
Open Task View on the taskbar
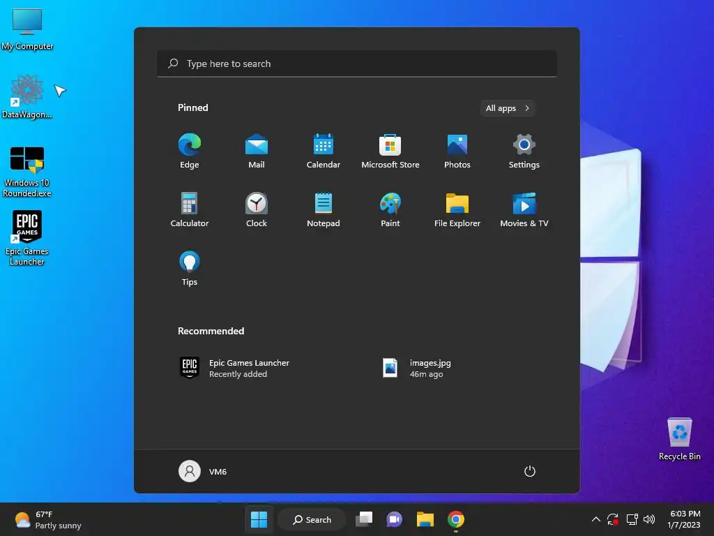[x=364, y=519]
